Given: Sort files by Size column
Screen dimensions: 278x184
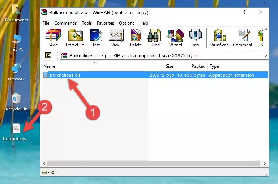Looking at the screenshot, I should [x=162, y=66].
